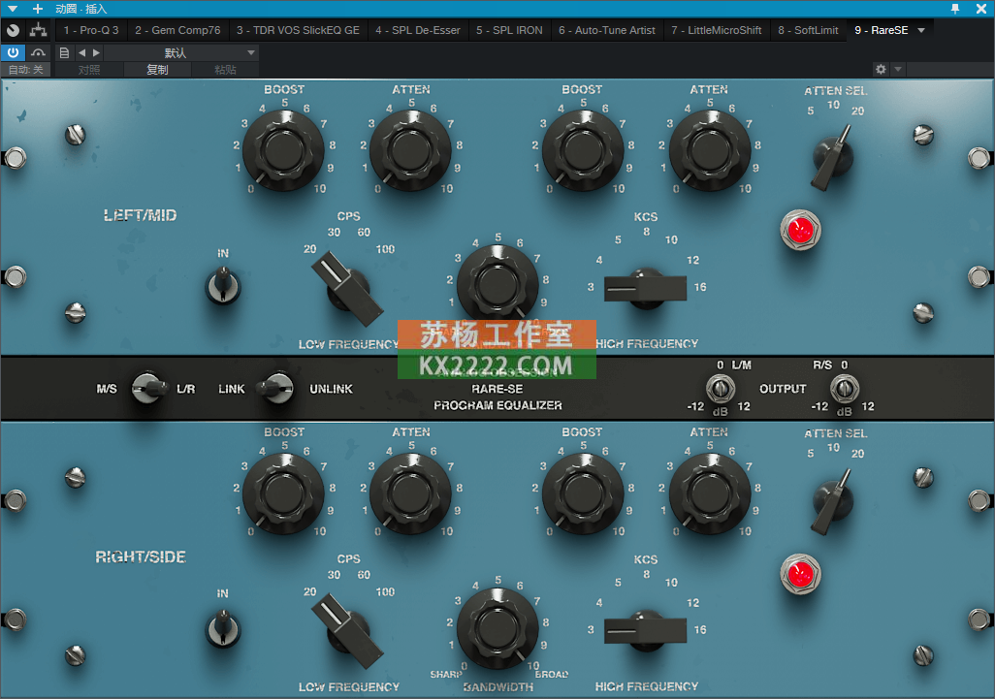Switch to the 7 - LittleMicroShift tab
The width and height of the screenshot is (995, 699).
717,30
